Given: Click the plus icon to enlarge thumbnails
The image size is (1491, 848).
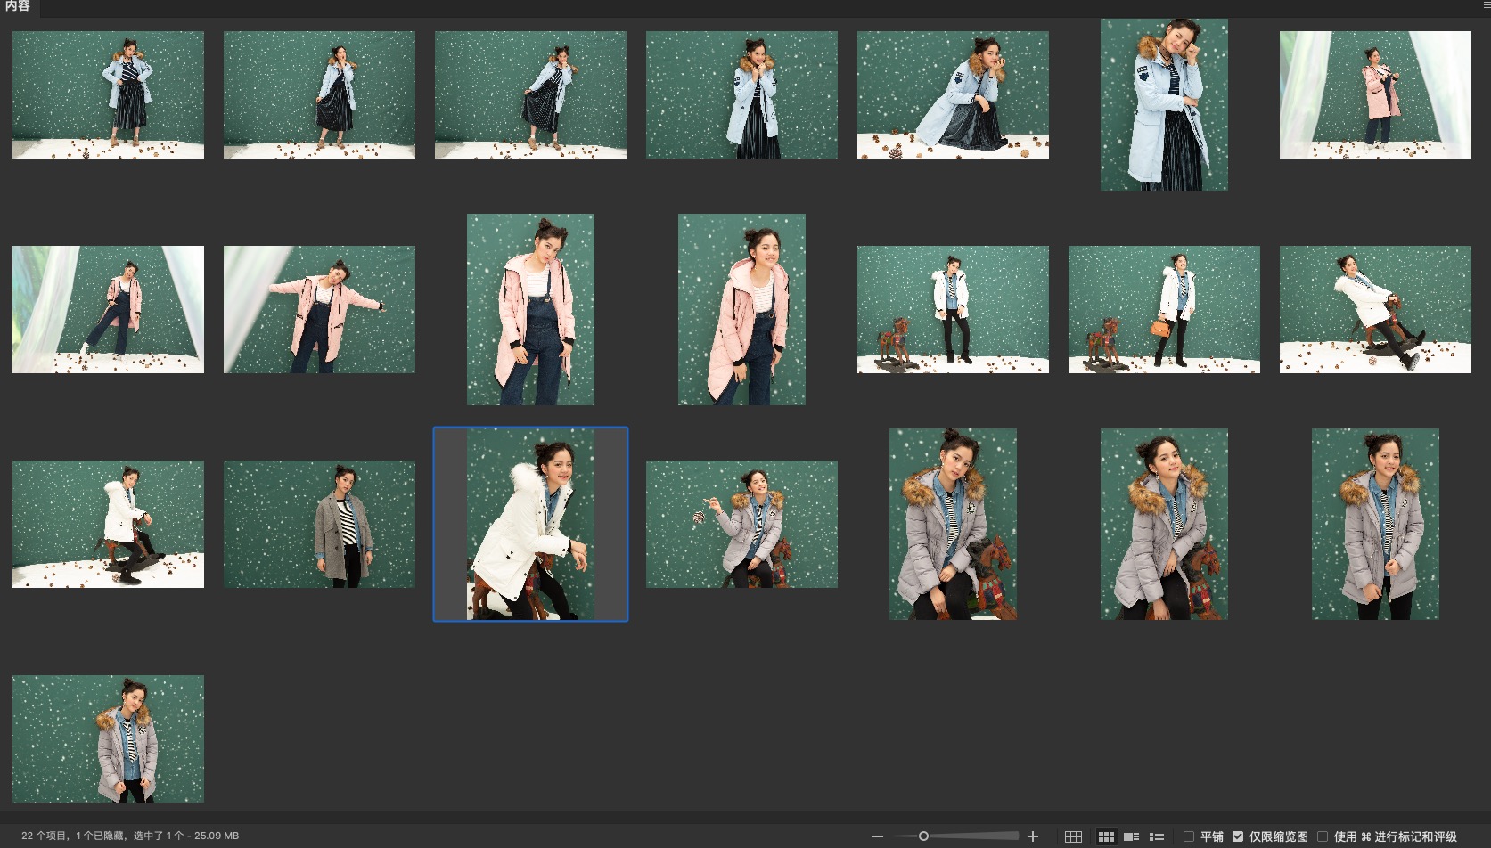Looking at the screenshot, I should coord(1033,836).
